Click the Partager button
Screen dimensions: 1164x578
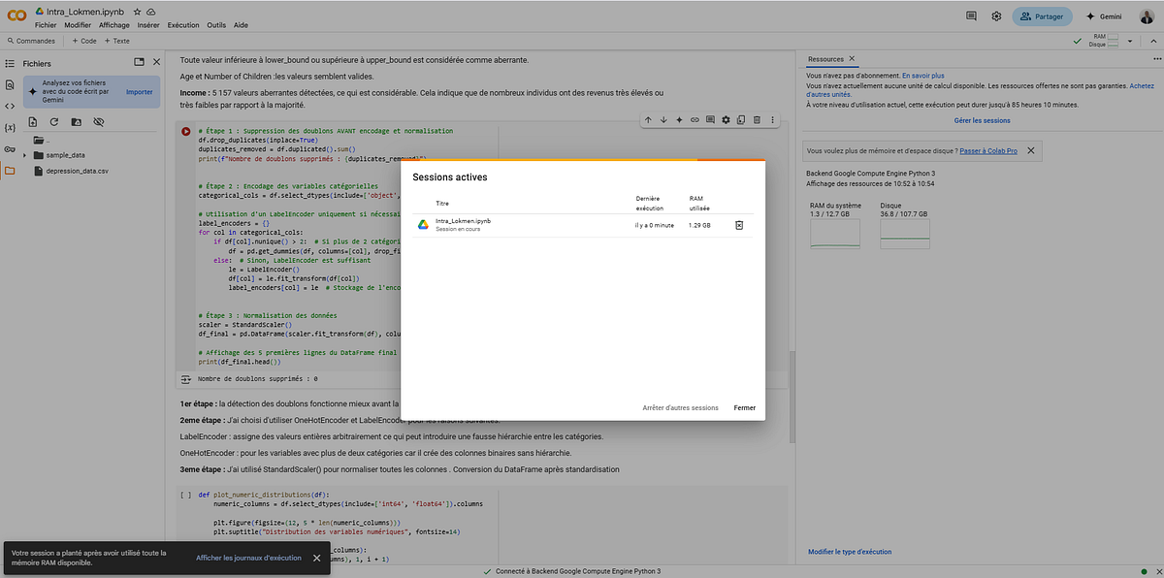coord(1043,16)
